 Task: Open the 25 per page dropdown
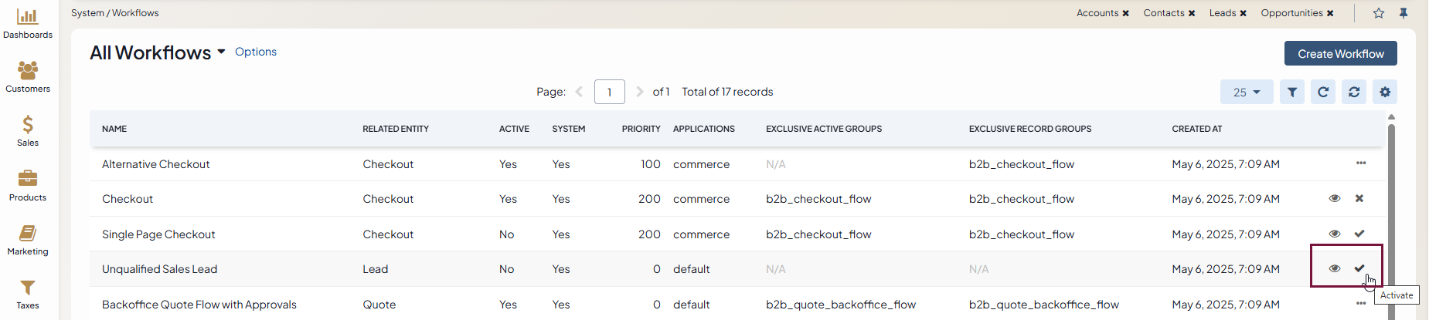tap(1246, 92)
